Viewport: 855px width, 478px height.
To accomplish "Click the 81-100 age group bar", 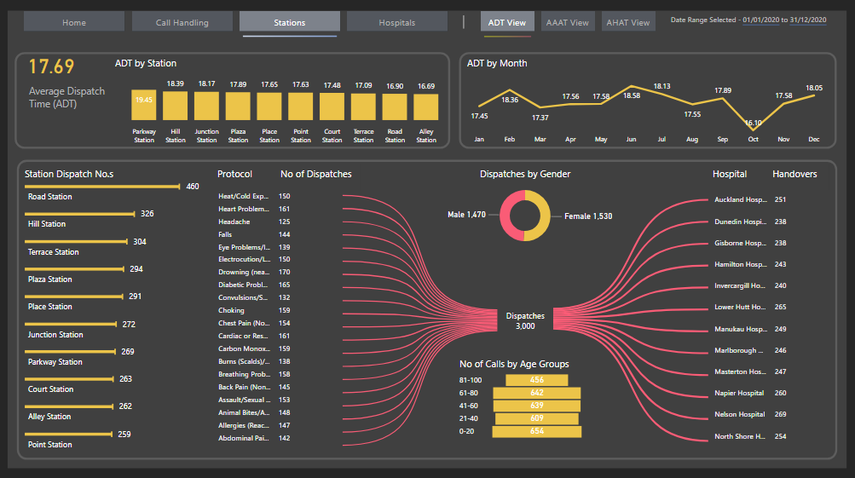I will [x=536, y=380].
